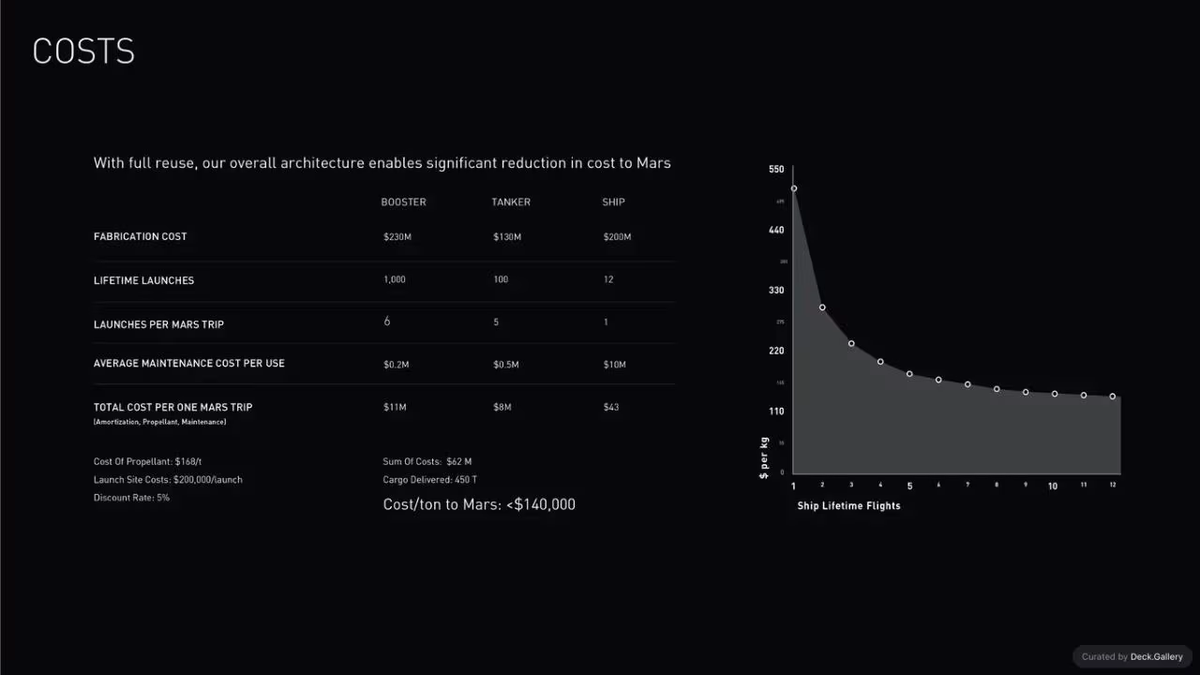Select "Cost/ton to Mars: <$140,000" text
This screenshot has width=1200, height=675.
point(479,504)
